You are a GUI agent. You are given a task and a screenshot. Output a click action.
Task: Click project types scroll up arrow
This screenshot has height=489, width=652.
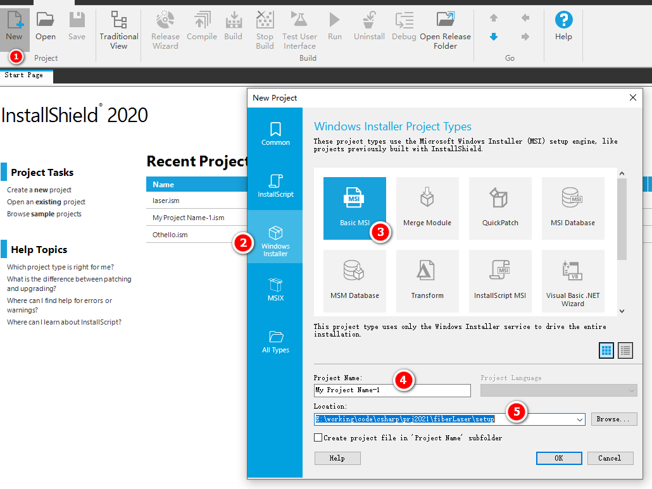622,173
